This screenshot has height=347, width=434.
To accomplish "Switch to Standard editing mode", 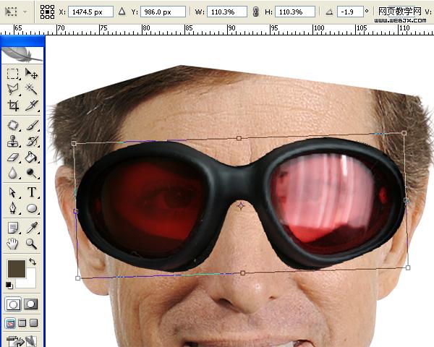I will click(x=13, y=304).
